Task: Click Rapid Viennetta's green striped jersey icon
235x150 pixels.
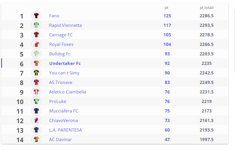Action: pyautogui.click(x=36, y=25)
